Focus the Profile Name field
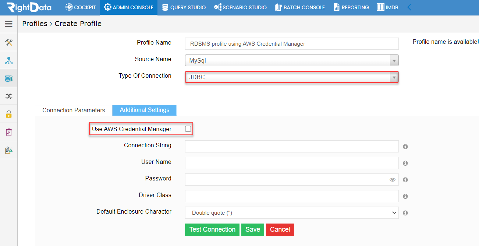This screenshot has width=479, height=246. click(x=292, y=43)
